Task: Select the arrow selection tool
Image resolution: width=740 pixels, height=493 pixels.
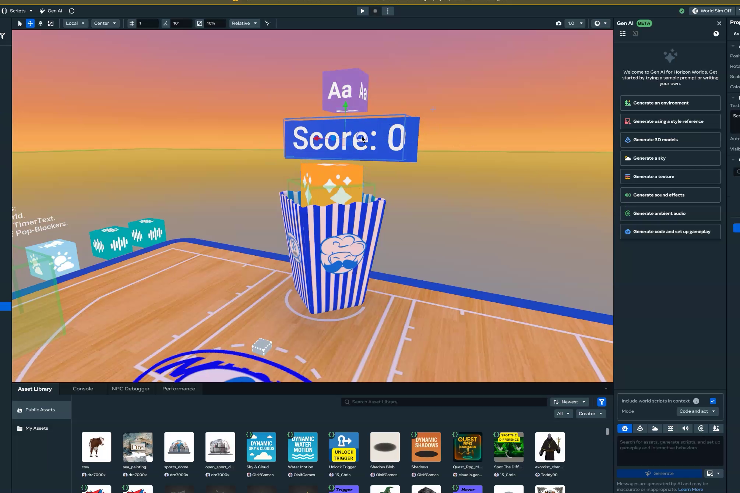Action: pyautogui.click(x=20, y=23)
